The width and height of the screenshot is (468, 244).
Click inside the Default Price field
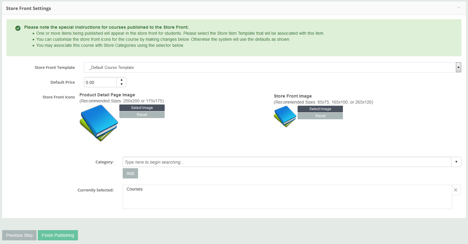(100, 82)
